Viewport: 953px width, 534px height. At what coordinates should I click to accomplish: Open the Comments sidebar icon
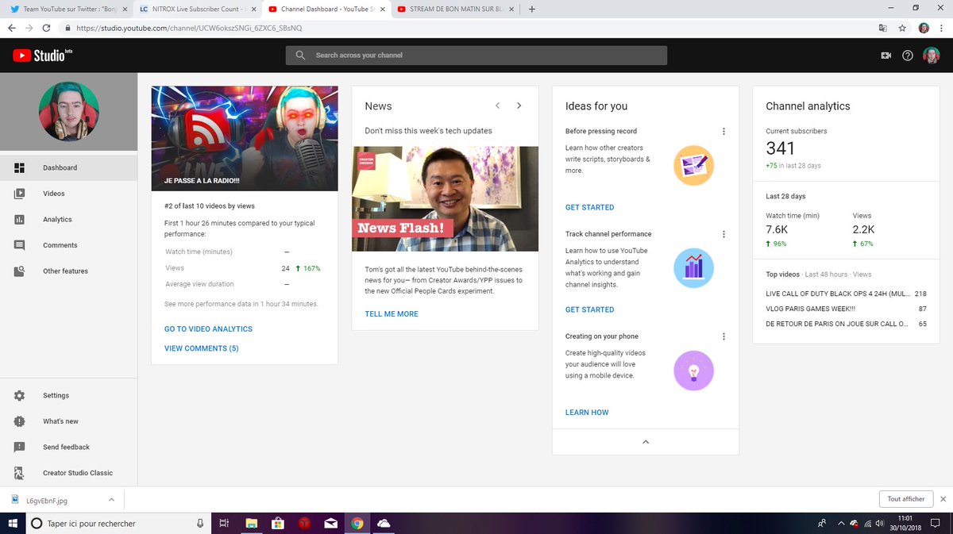(20, 245)
